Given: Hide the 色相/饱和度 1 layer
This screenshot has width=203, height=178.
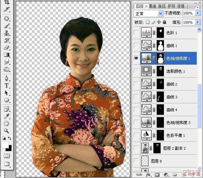Looking at the screenshot, I should (136, 58).
